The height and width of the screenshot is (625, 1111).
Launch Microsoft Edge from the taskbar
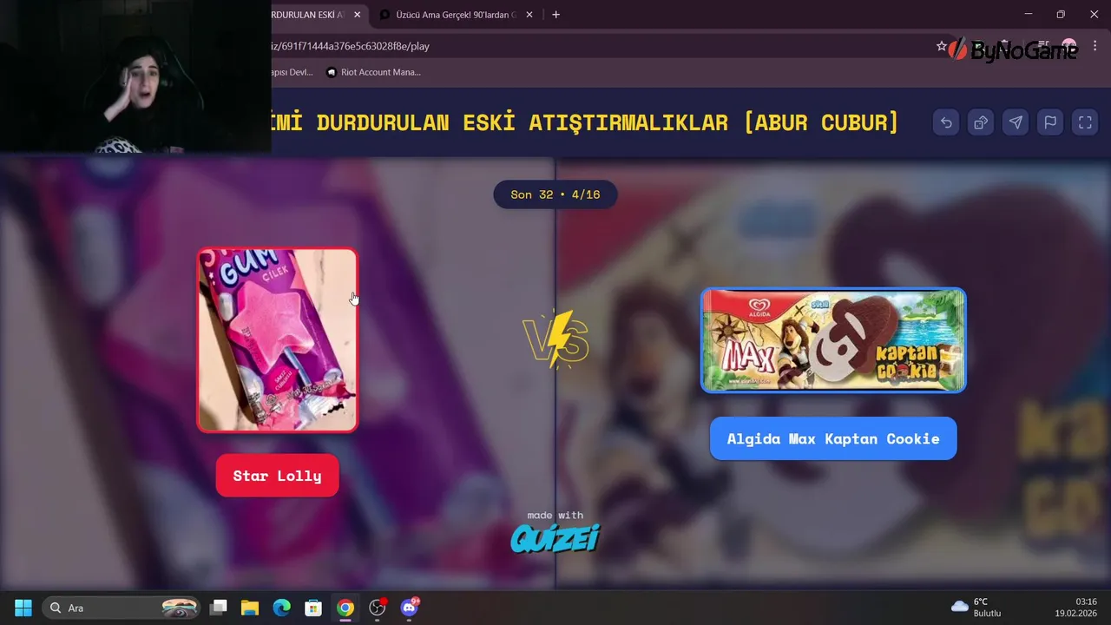pyautogui.click(x=282, y=608)
